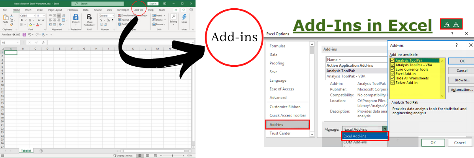474x158 pixels.
Task: Uncheck Excel Add-In checkbox
Action: point(393,73)
